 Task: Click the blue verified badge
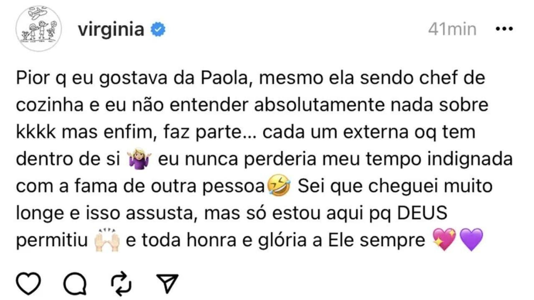pos(158,30)
